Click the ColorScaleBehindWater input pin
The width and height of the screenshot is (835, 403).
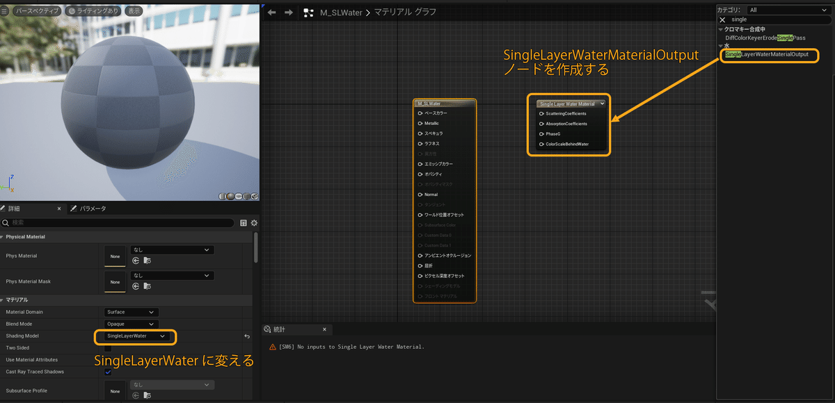coord(541,145)
